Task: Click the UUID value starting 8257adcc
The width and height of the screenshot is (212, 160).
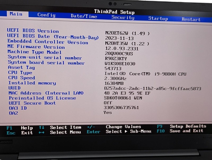Action: pyautogui.click(x=153, y=89)
